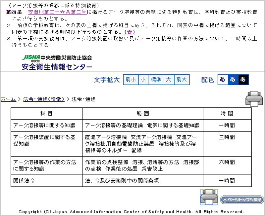265x216 pixels.
Task: Click the 関係法令 cell
Action: (47, 181)
